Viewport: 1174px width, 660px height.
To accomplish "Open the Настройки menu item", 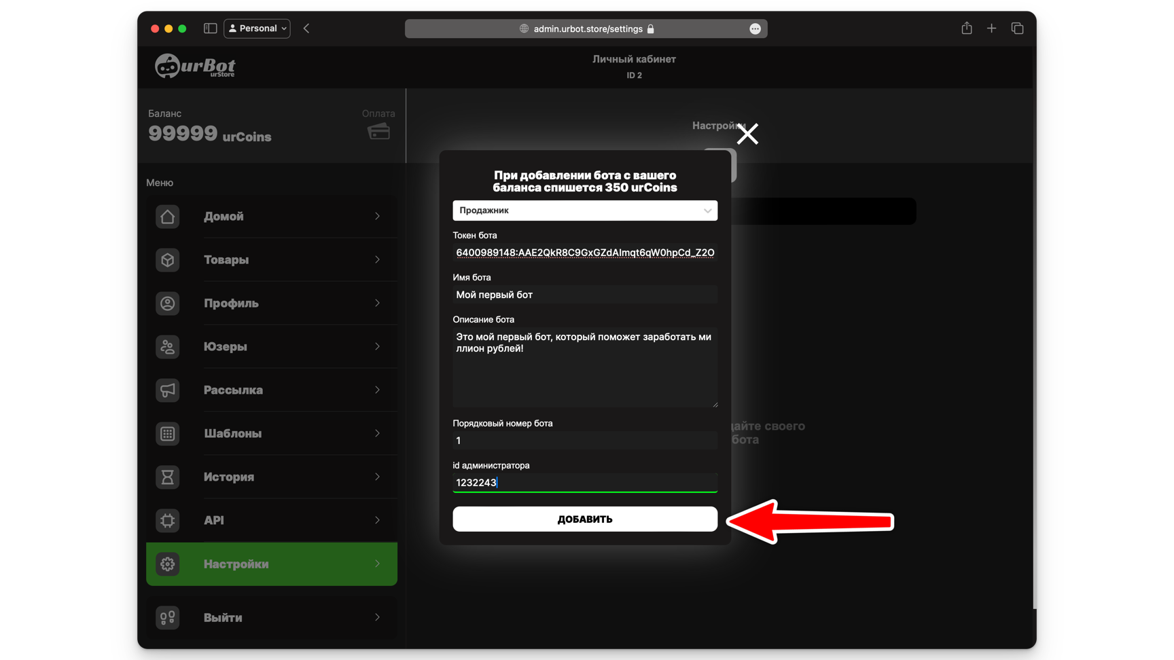I will click(271, 564).
